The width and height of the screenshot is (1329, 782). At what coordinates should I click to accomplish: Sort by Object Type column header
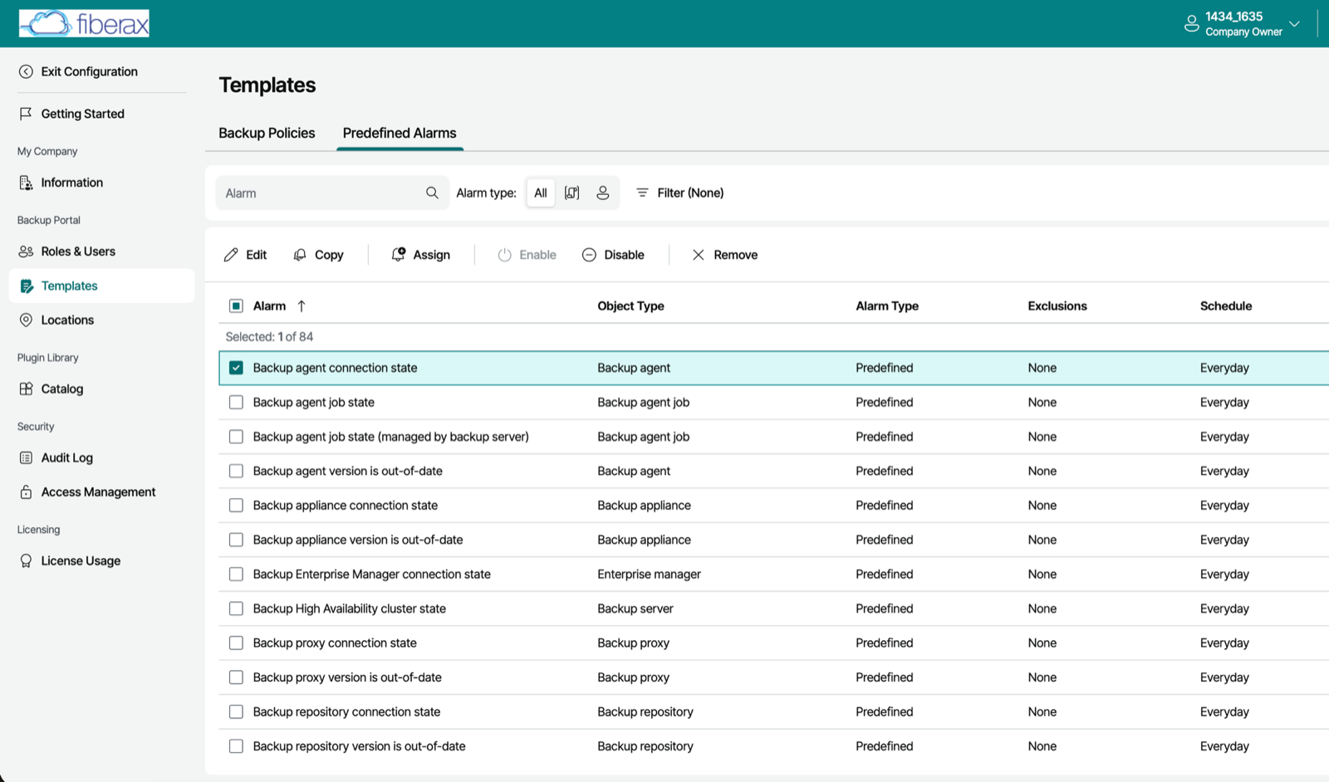click(x=630, y=306)
